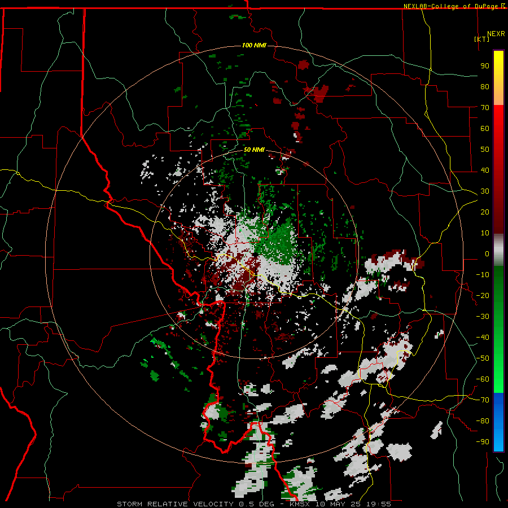Viewport: 508px width, 508px height.
Task: Click the -80 value on velocity scale
Action: (483, 421)
